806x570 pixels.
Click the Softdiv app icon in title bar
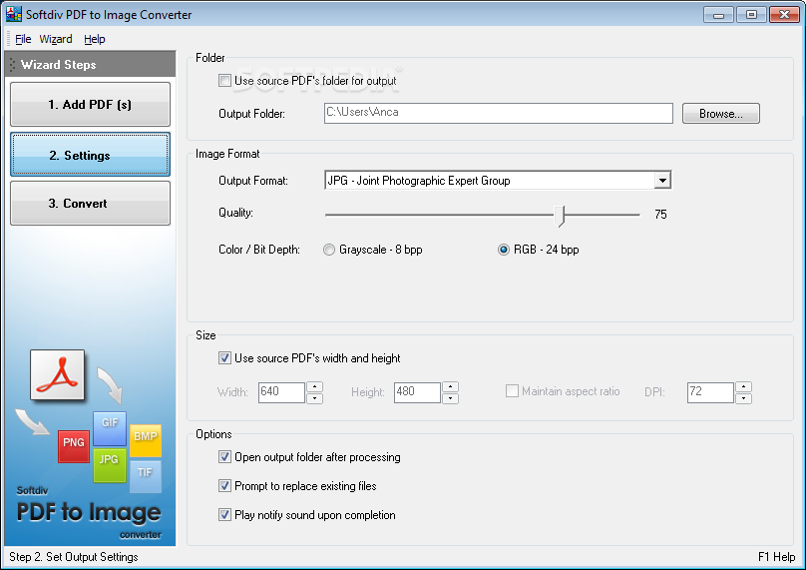click(x=14, y=14)
